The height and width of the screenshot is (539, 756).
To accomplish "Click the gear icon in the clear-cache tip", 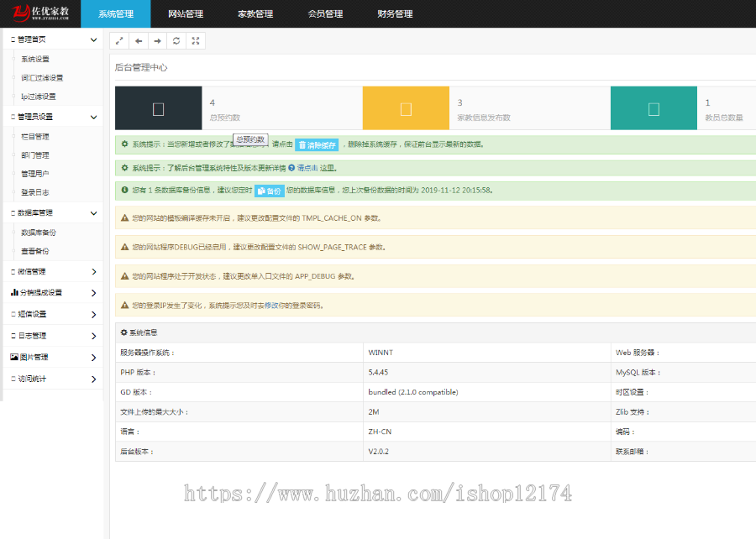I will (x=125, y=144).
